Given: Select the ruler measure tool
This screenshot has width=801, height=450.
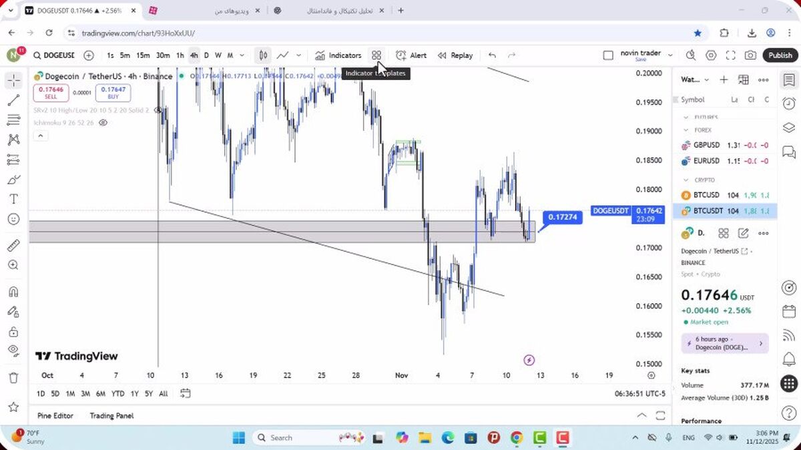Looking at the screenshot, I should click(13, 246).
